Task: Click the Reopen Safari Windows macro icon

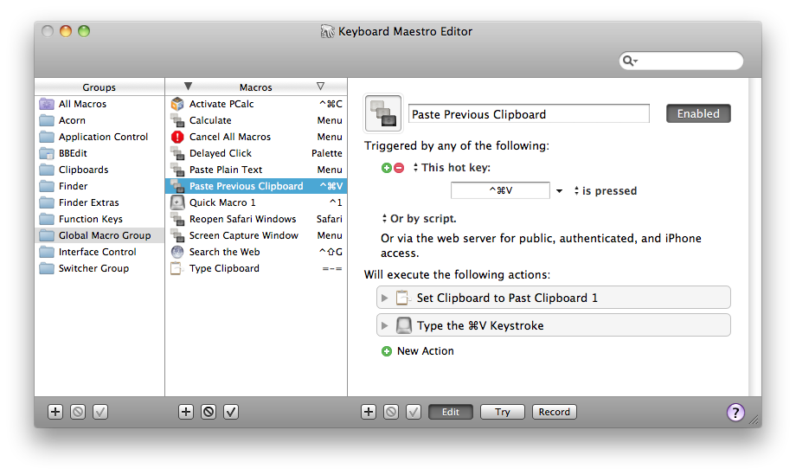Action: coord(177,219)
